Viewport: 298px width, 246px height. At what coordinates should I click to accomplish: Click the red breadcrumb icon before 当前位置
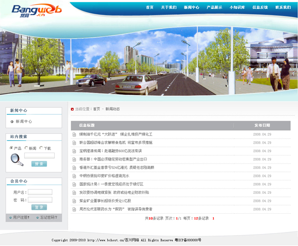[73, 109]
